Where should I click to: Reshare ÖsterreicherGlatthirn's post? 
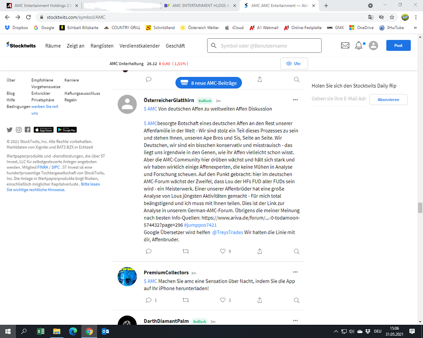[x=186, y=251]
